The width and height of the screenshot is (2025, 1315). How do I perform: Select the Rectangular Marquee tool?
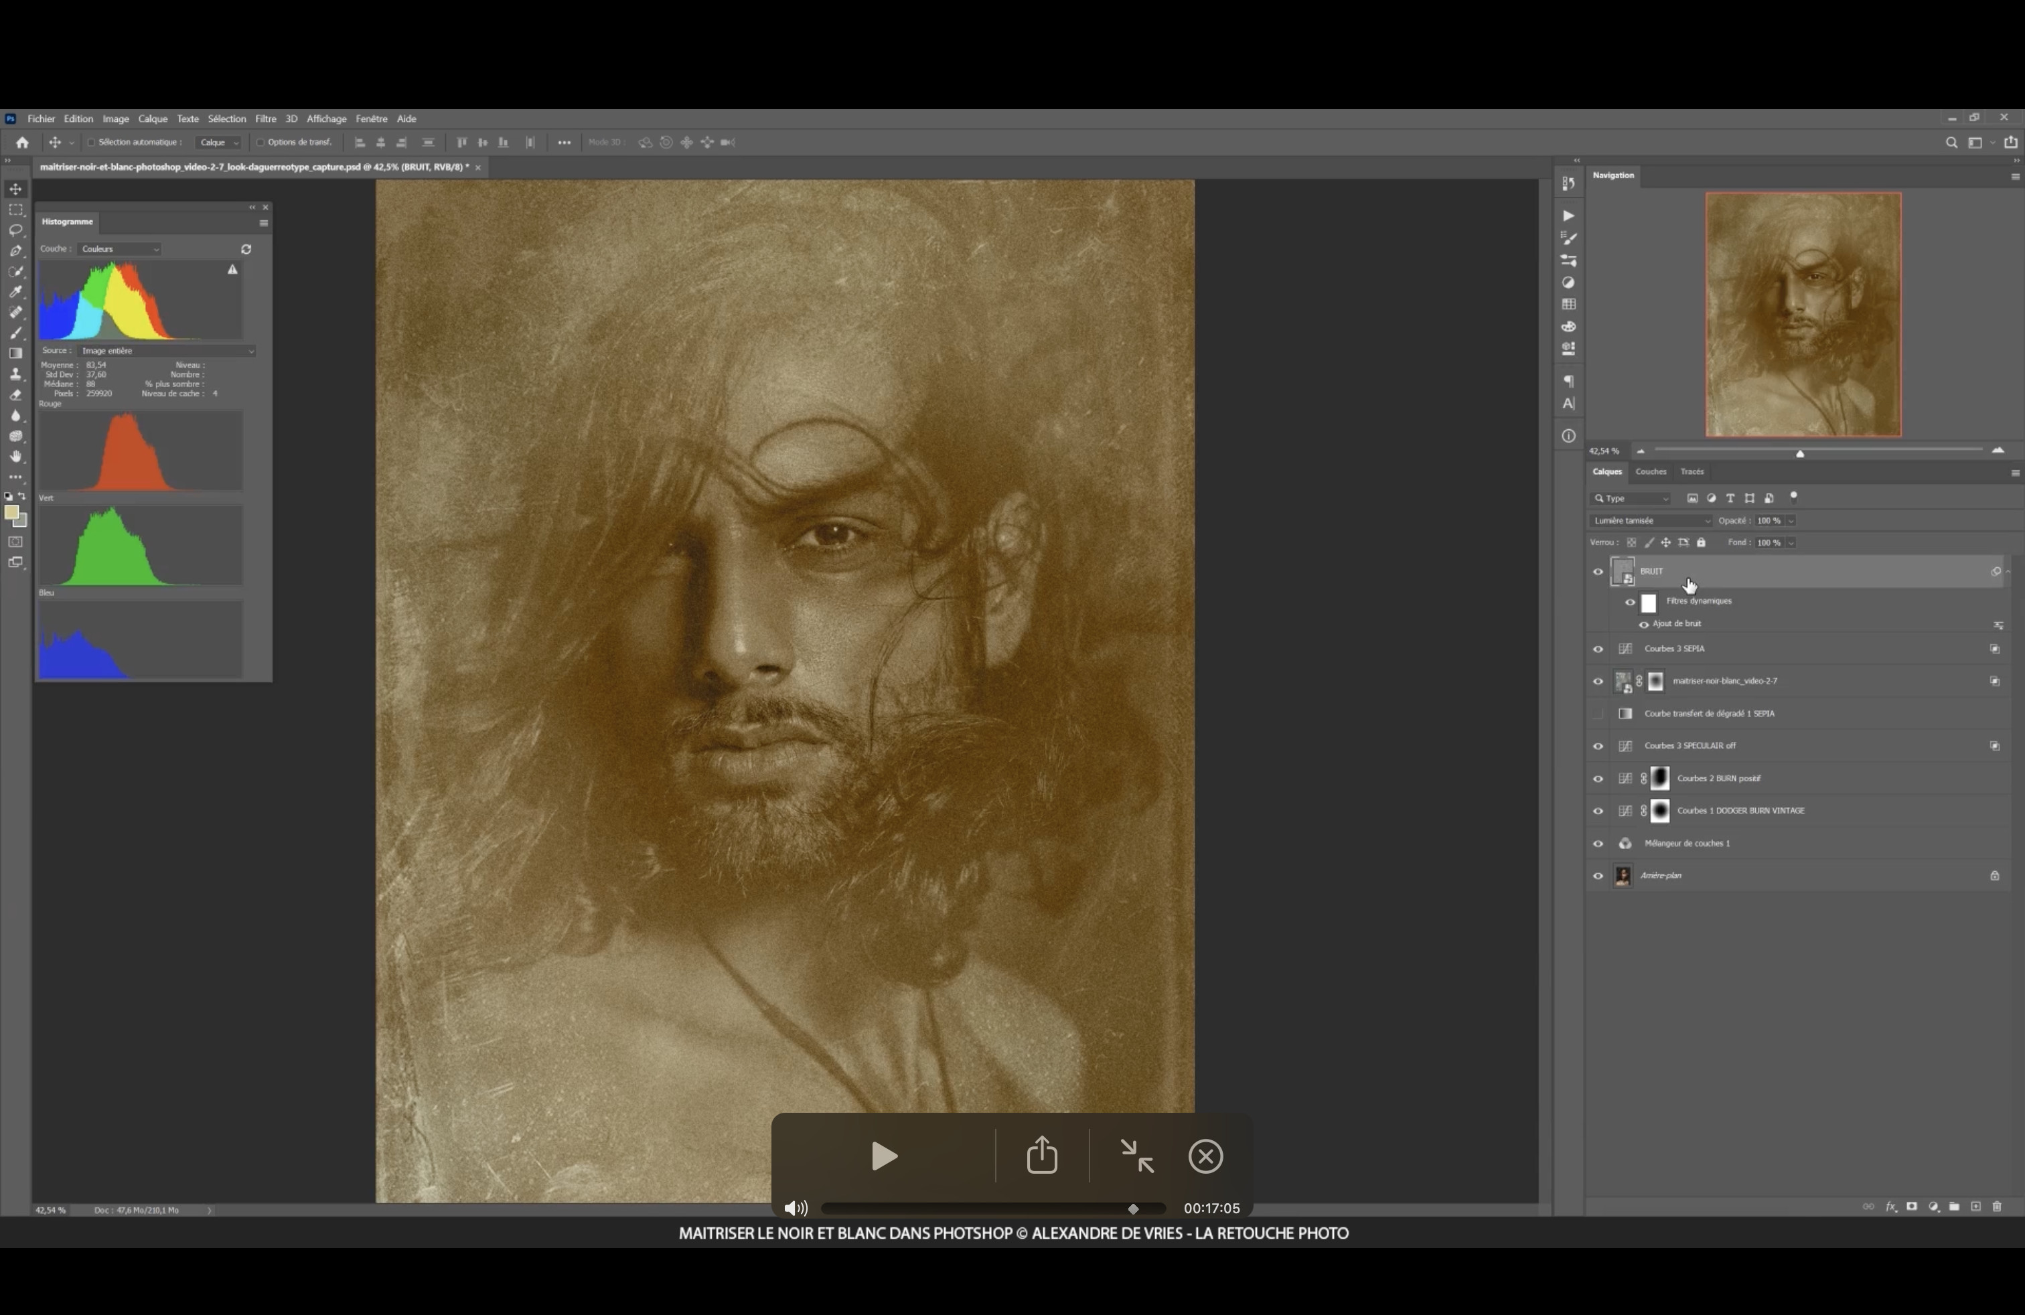pos(16,210)
